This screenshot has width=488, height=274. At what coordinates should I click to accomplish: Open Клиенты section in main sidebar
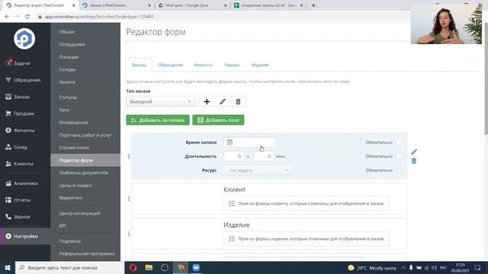point(19,164)
